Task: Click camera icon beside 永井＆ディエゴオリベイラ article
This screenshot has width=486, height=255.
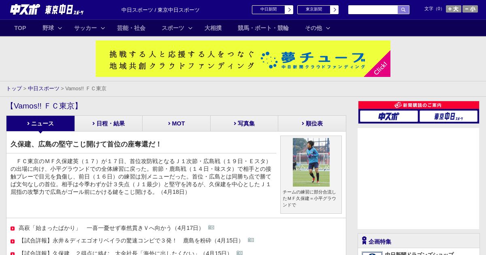Action: pyautogui.click(x=251, y=240)
